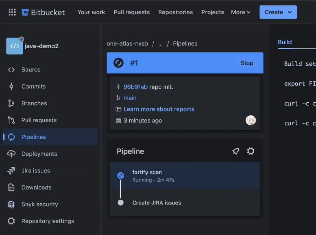Screen dimensions: 316x235
Task: Click the Commits sidebar icon
Action: pyautogui.click(x=11, y=86)
